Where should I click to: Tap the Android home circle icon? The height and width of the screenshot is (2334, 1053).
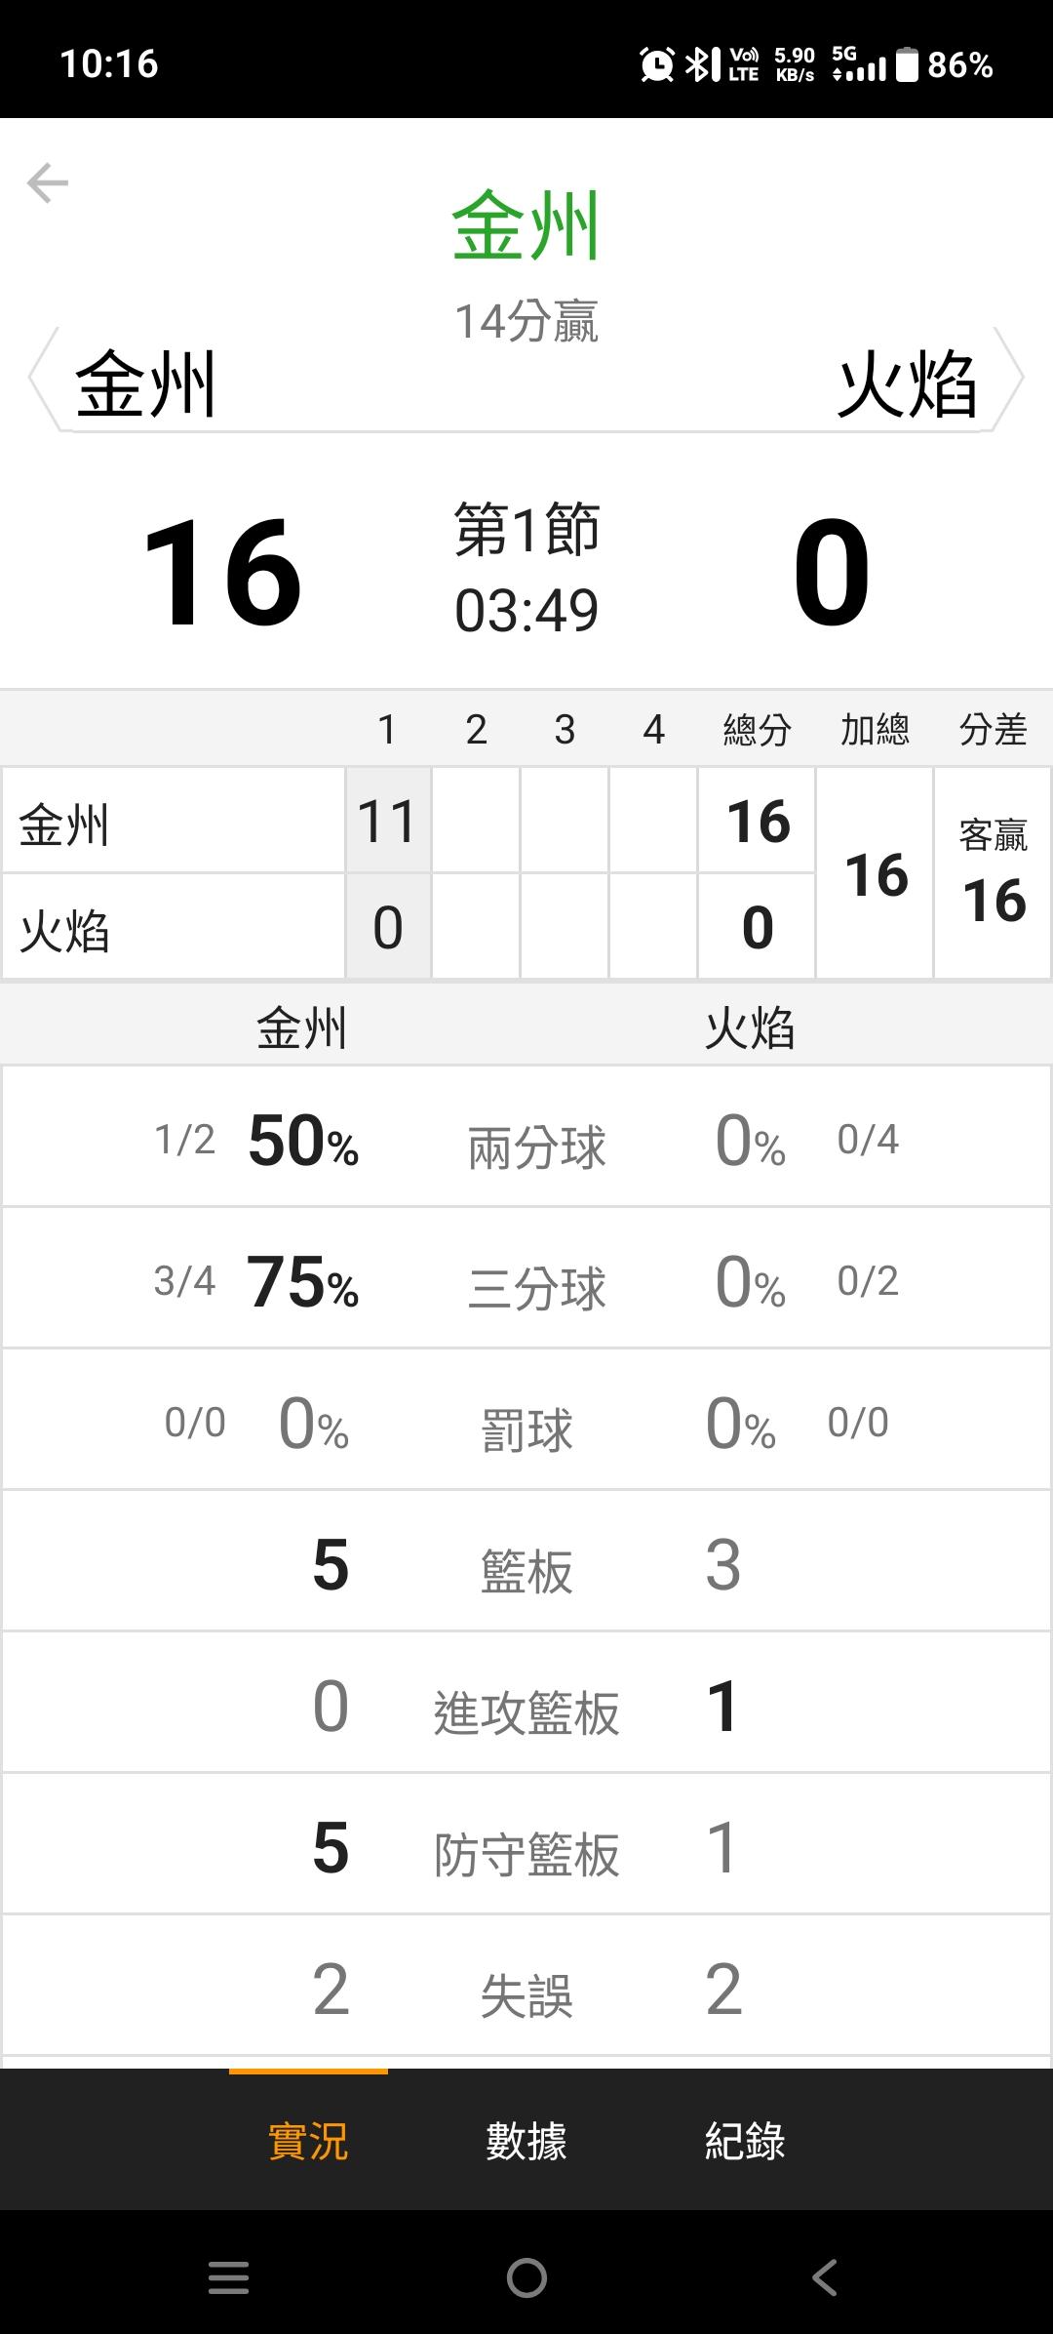[x=526, y=2277]
